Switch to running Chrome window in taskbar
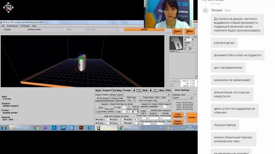275x154 pixels. point(130,128)
